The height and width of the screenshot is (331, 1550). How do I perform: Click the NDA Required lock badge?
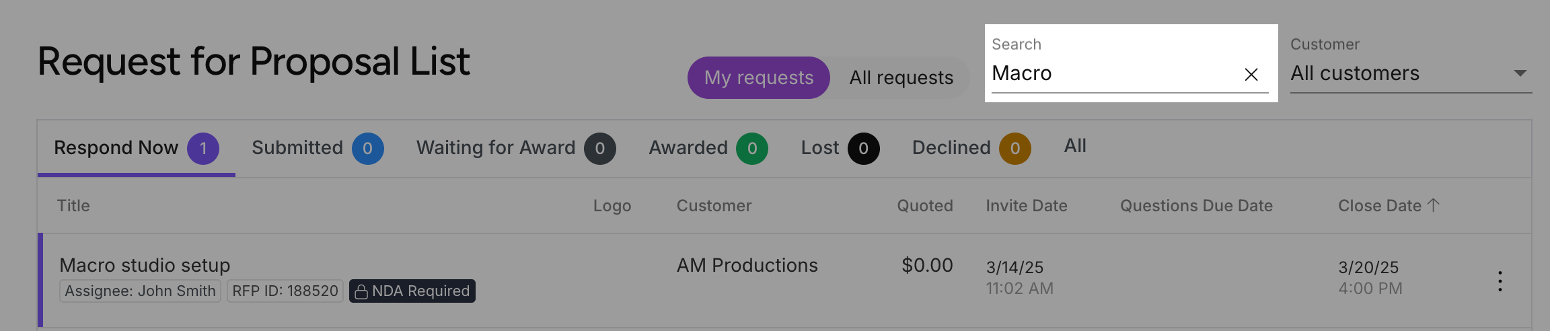(412, 291)
